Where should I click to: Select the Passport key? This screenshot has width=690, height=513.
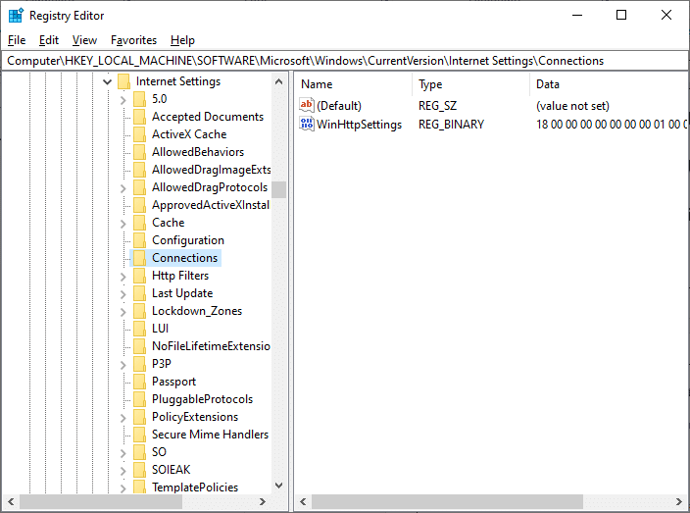pyautogui.click(x=173, y=382)
